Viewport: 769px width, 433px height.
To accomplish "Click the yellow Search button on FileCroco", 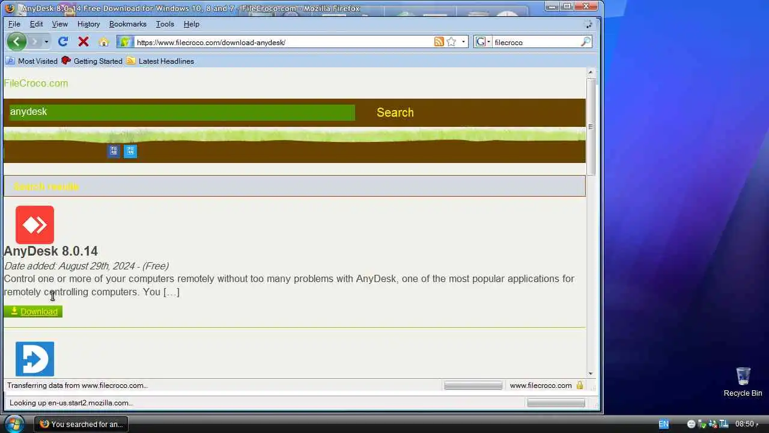I will click(395, 112).
